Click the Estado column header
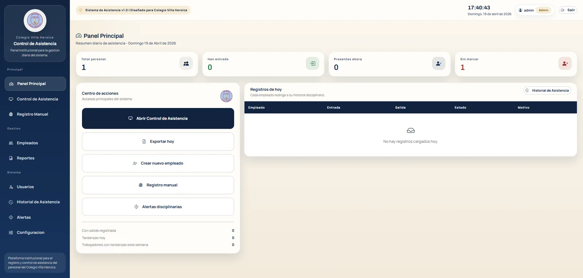583x278 pixels. pyautogui.click(x=460, y=108)
